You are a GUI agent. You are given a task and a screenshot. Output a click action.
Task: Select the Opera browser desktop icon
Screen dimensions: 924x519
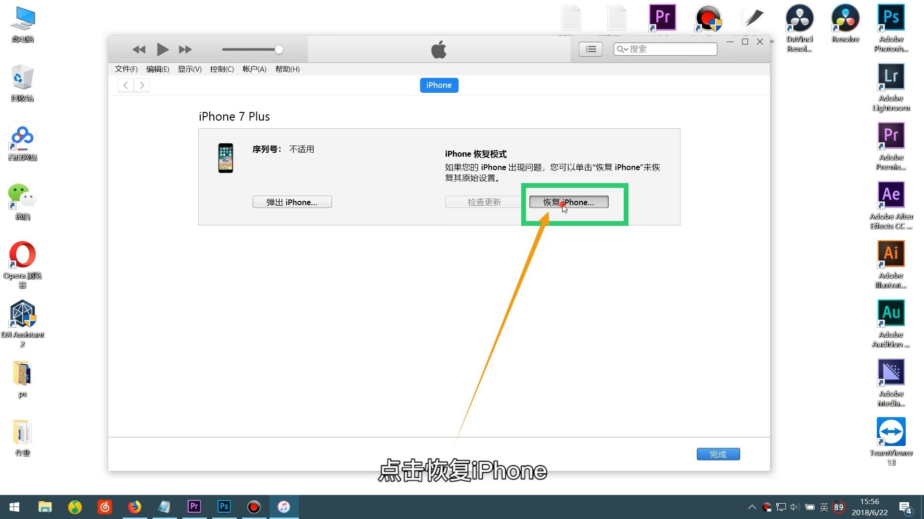pos(23,264)
